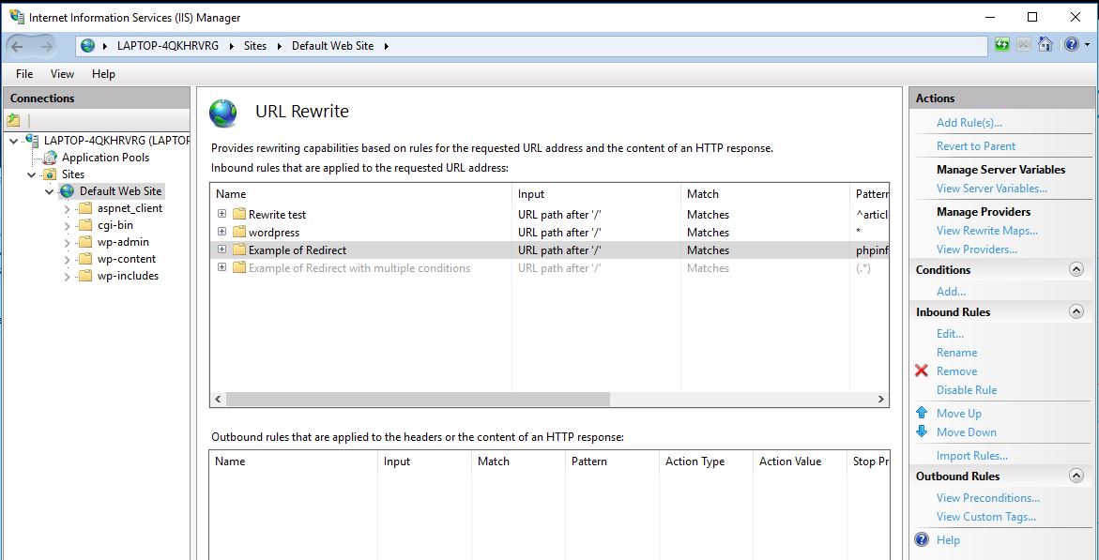Collapse the Inbound Rules section
The width and height of the screenshot is (1099, 560).
pos(1077,311)
